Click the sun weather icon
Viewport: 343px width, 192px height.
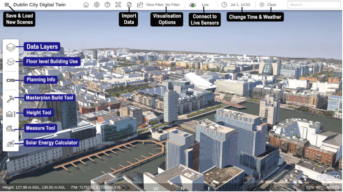pos(262,5)
